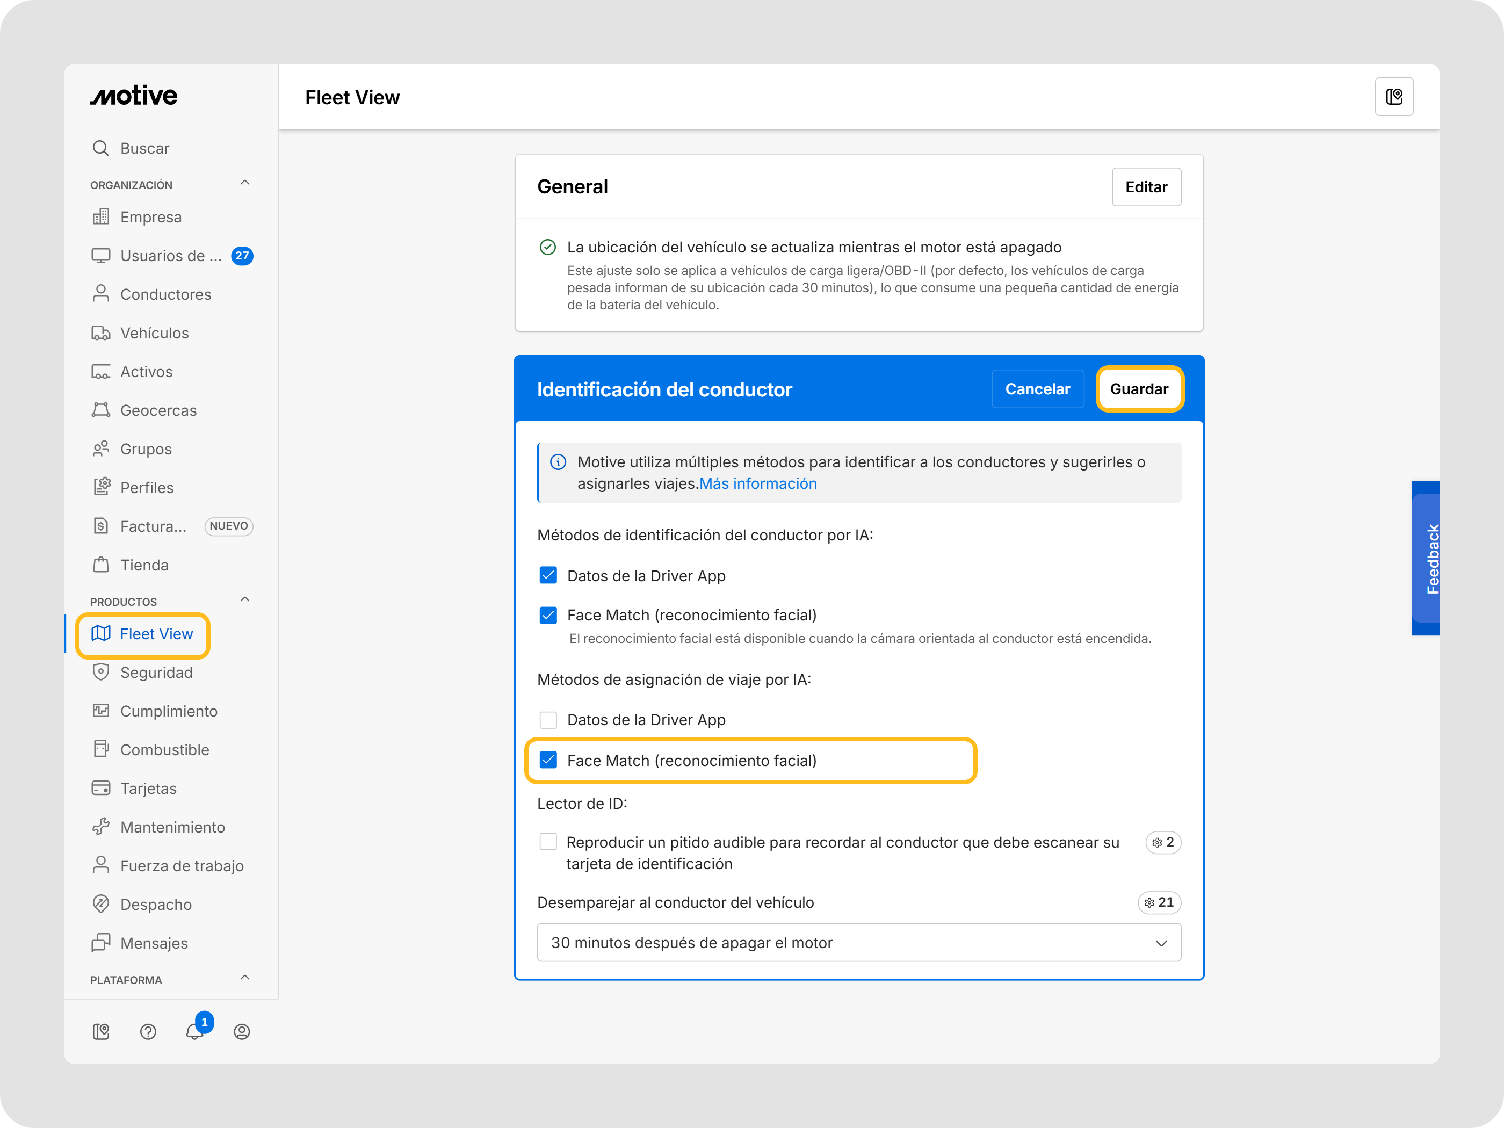This screenshot has height=1128, width=1504.
Task: Collapse the PRODUCTOS section
Action: [x=245, y=599]
